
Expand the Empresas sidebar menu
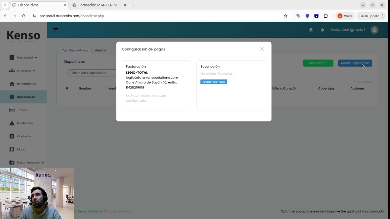click(24, 71)
